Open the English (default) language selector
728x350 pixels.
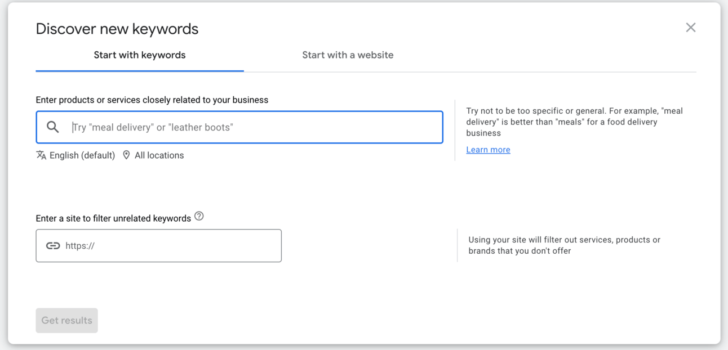[x=82, y=155]
